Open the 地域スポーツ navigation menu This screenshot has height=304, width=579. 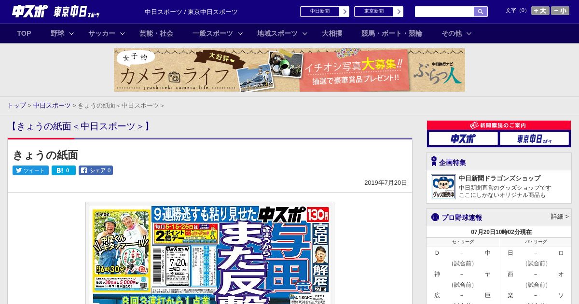[277, 33]
